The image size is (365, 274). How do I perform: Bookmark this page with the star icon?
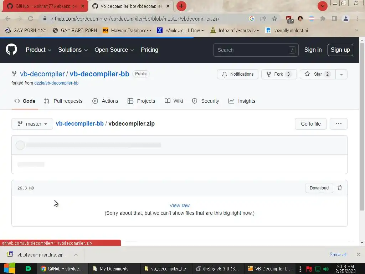pos(274,19)
